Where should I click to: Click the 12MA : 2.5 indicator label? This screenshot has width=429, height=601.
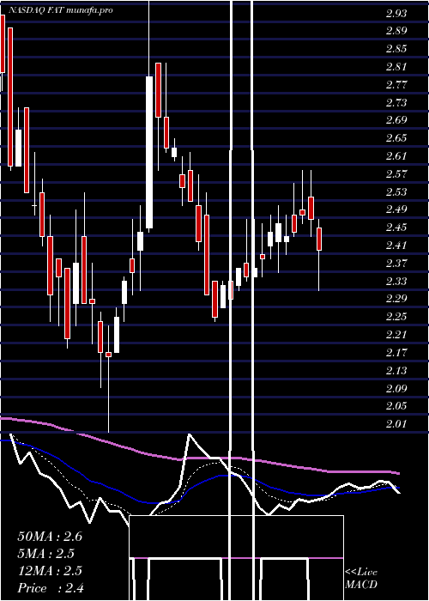(50, 571)
